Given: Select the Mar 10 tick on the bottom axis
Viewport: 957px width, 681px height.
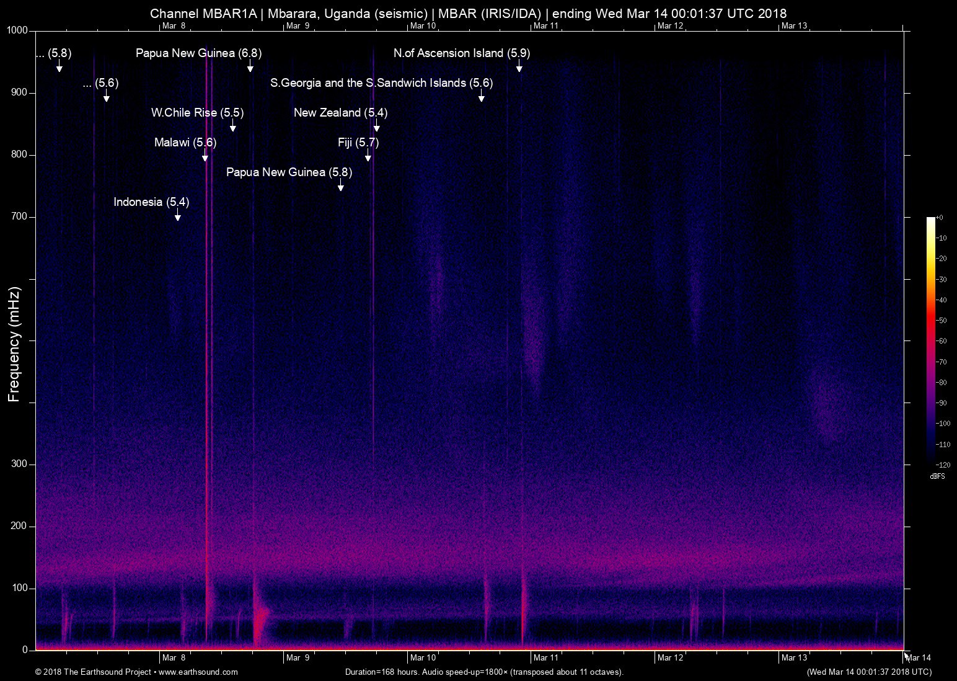Looking at the screenshot, I should (x=423, y=657).
